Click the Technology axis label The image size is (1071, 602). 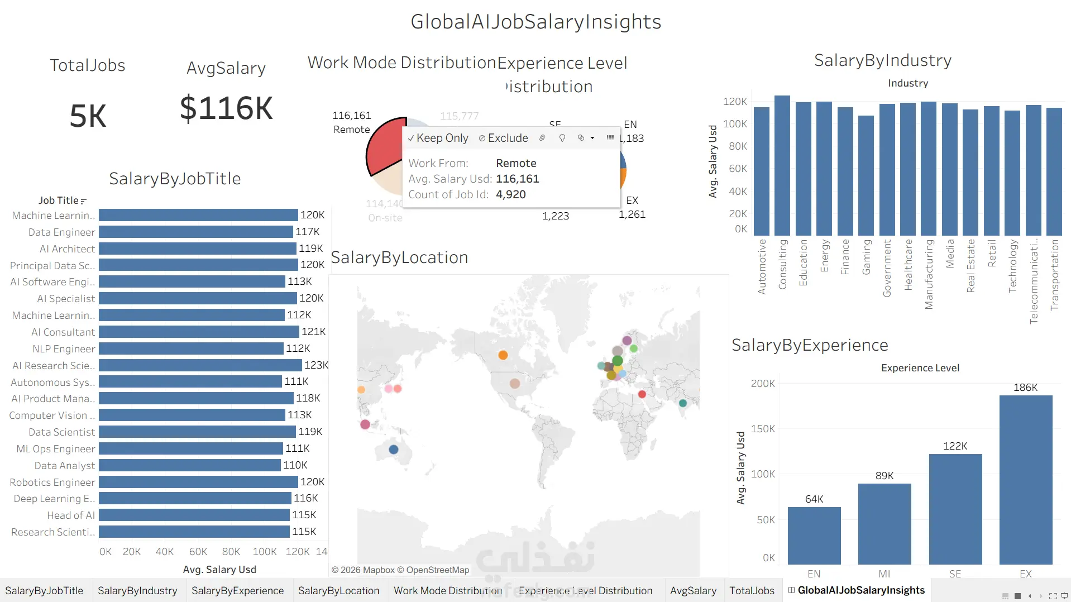pos(1012,266)
